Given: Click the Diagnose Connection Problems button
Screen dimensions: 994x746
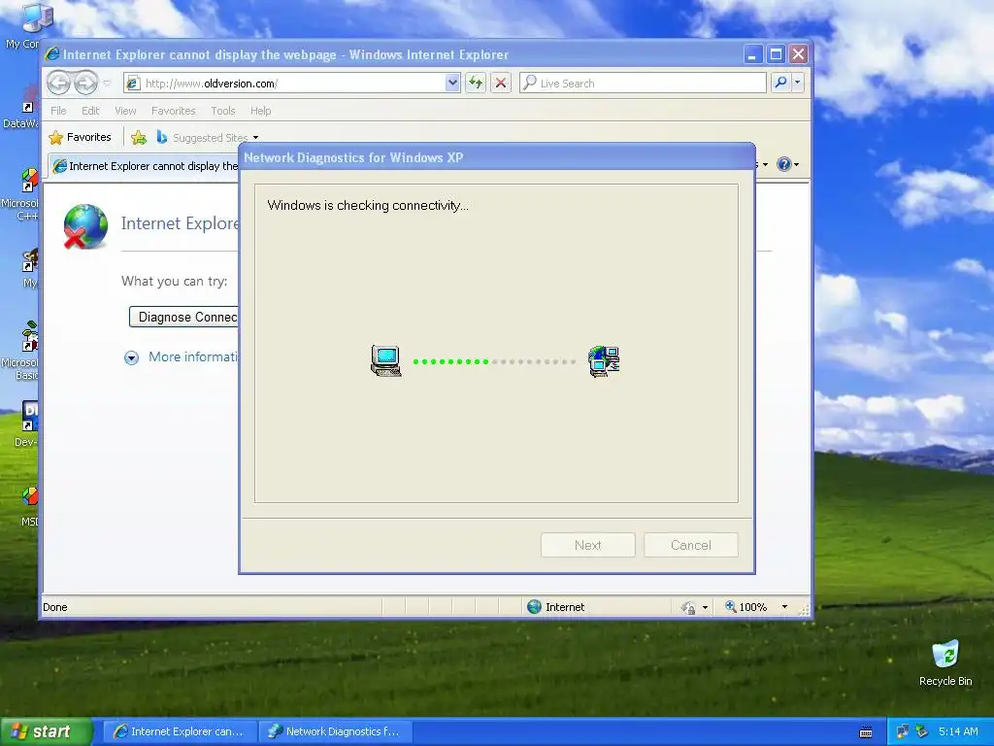Looking at the screenshot, I should pyautogui.click(x=183, y=318).
